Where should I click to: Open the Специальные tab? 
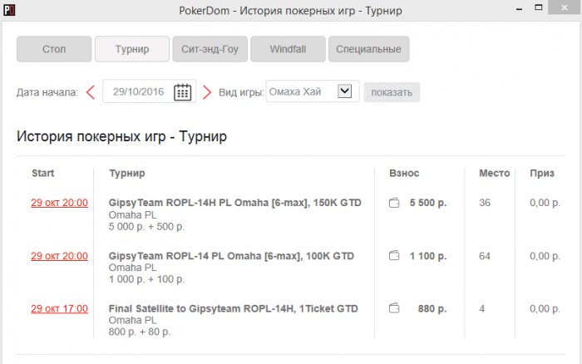(x=369, y=49)
